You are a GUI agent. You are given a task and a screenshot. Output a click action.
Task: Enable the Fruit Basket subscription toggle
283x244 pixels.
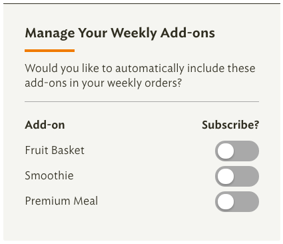pos(237,151)
